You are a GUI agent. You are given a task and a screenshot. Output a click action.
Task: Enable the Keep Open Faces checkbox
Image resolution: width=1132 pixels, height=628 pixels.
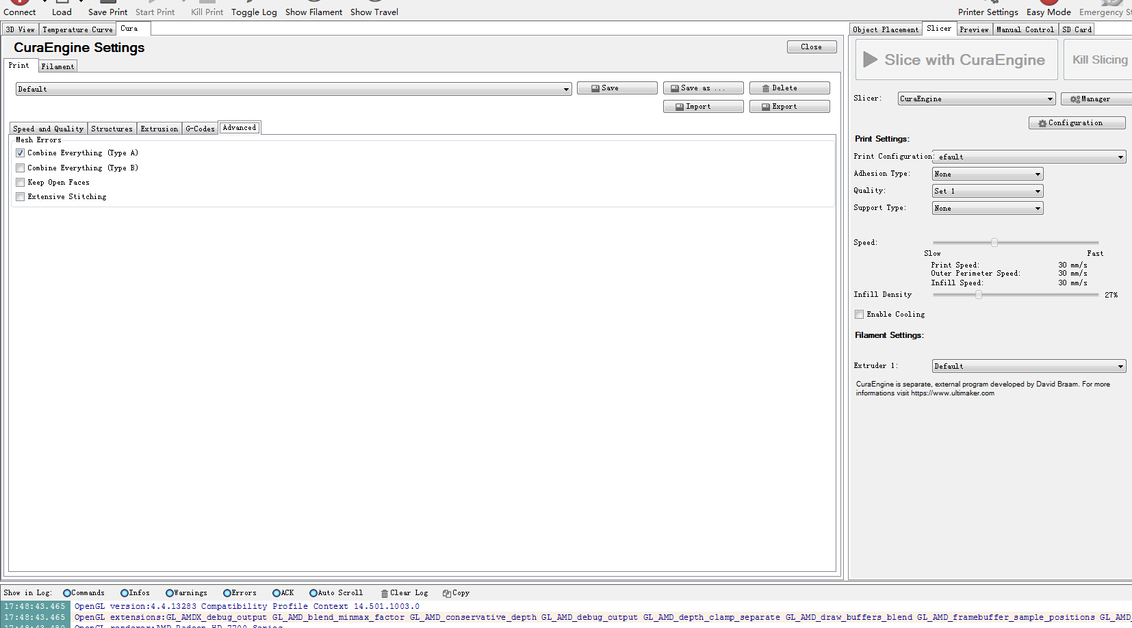(21, 183)
